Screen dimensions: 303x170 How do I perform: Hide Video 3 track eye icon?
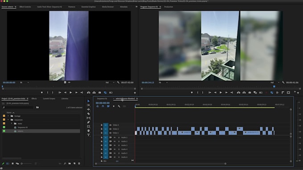pos(111,125)
